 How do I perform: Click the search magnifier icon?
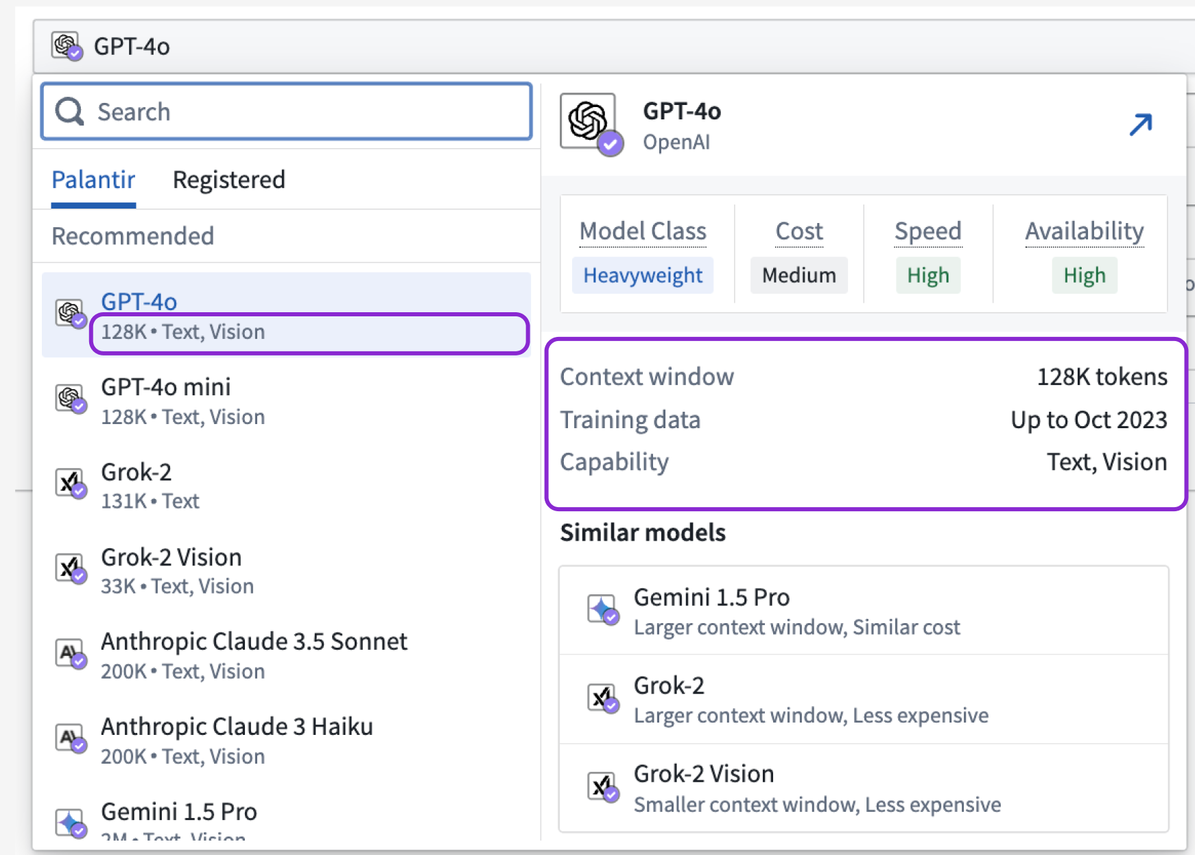pyautogui.click(x=69, y=111)
